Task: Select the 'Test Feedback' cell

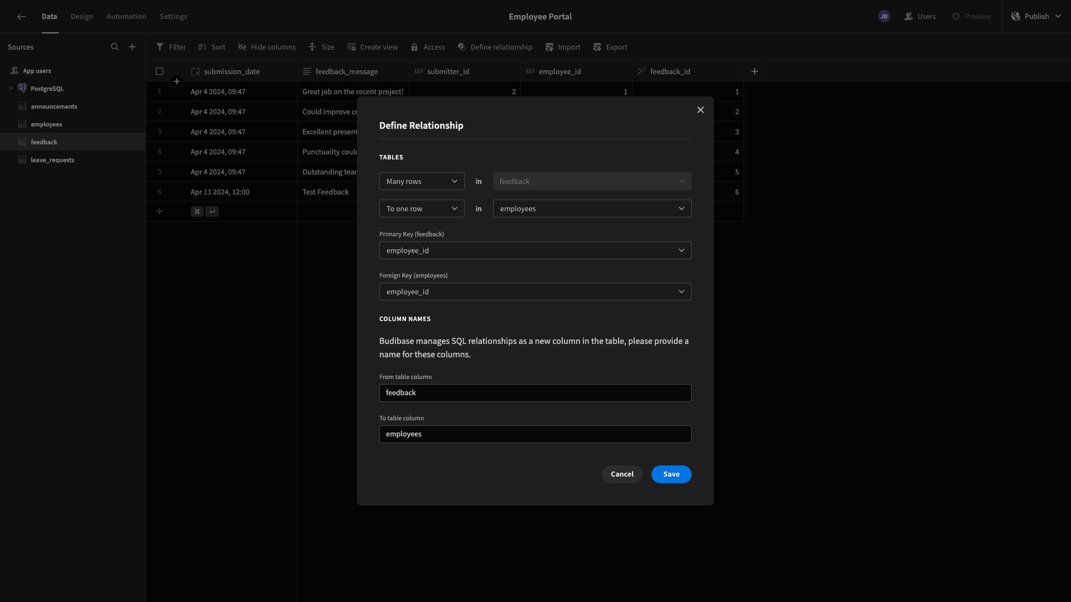Action: (327, 192)
